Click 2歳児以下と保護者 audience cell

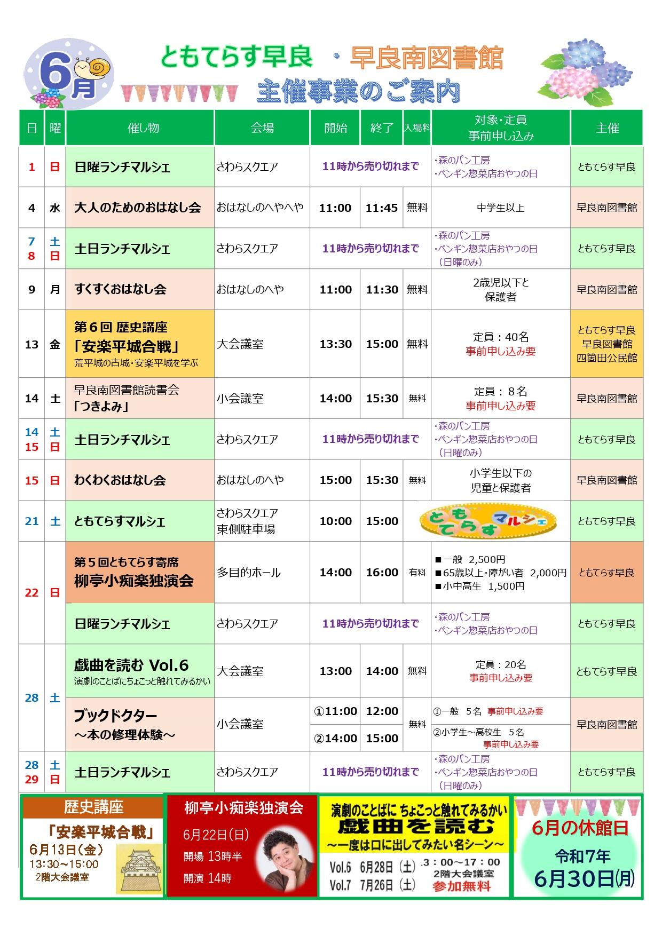tap(501, 289)
